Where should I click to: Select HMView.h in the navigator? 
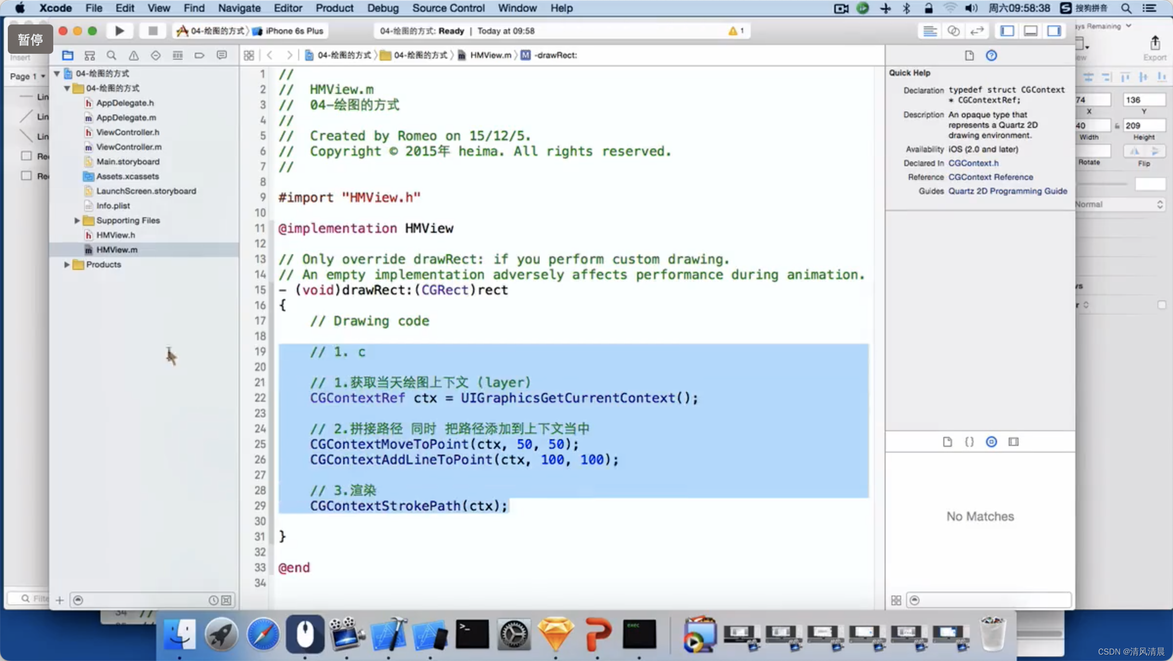point(115,235)
